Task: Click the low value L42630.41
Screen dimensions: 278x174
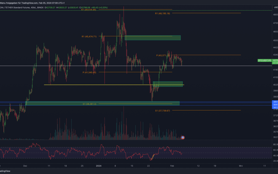Action: (x=73, y=8)
